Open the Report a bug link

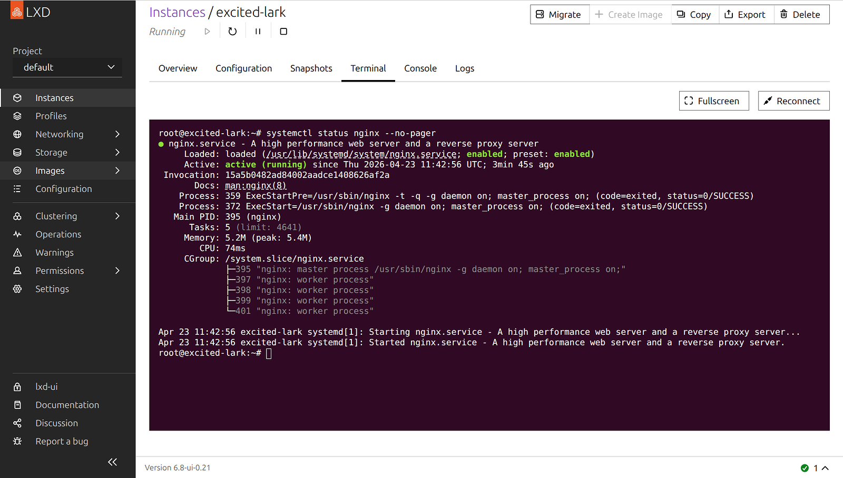point(62,441)
